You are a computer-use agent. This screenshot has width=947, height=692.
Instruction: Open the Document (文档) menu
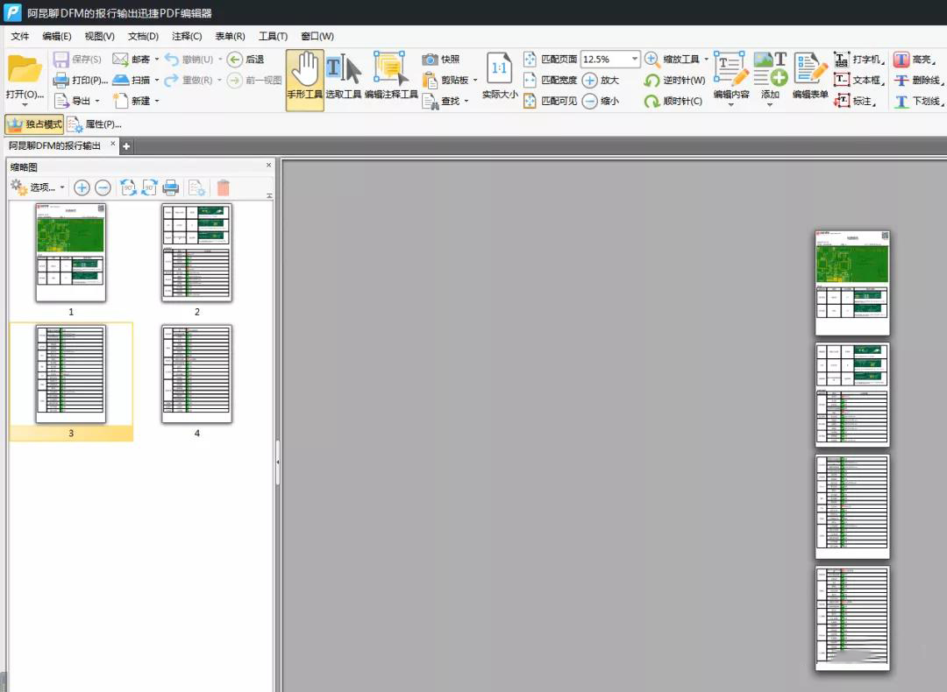click(143, 36)
